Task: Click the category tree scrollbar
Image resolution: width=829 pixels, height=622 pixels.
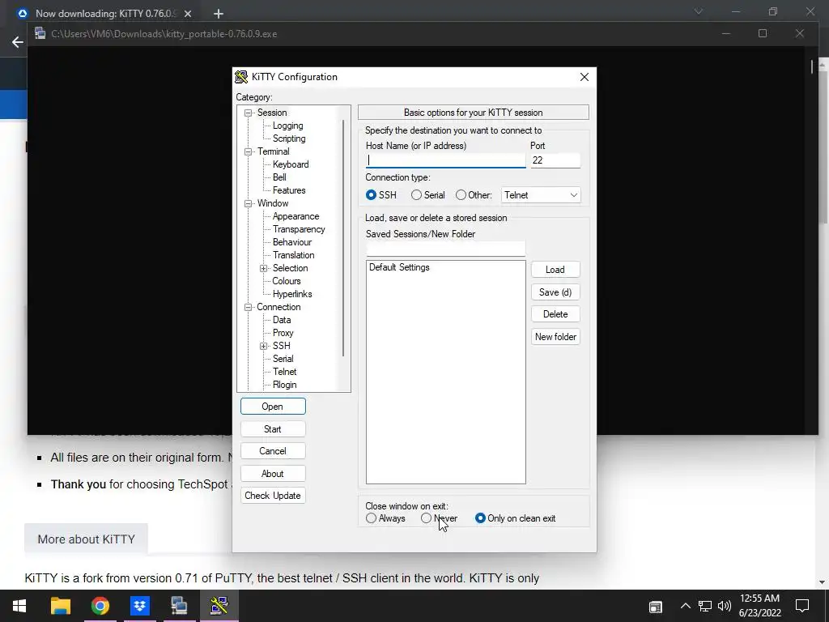Action: (x=343, y=238)
